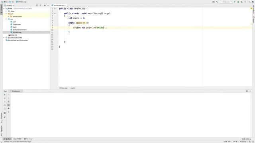
Task: Open Search Everywhere magnifier icon
Action: click(x=249, y=2)
